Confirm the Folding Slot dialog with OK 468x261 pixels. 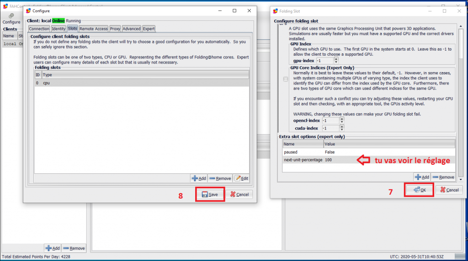(x=419, y=190)
